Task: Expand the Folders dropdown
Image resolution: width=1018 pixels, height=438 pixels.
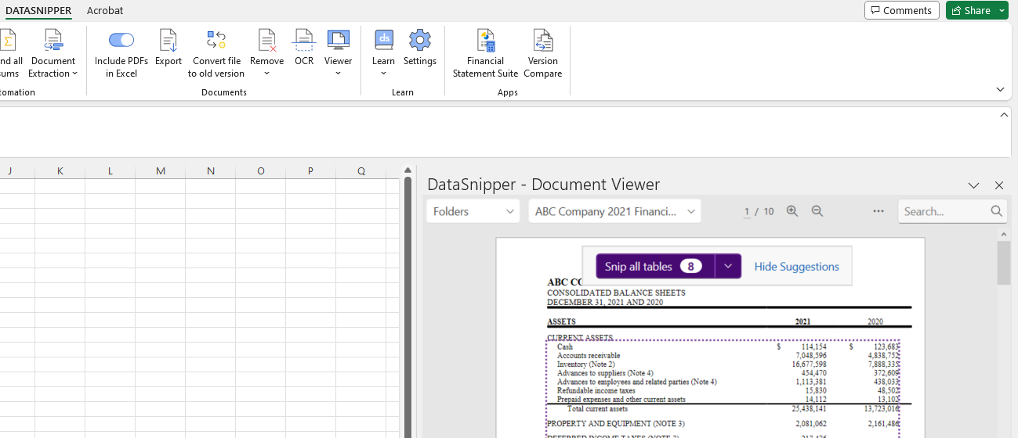Action: click(473, 211)
